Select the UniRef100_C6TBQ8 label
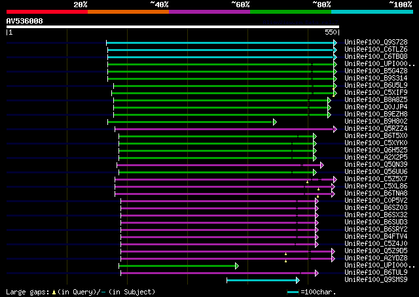 click(376, 57)
